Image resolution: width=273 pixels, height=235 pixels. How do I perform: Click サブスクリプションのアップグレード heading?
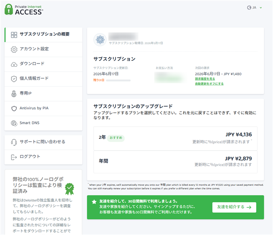pos(133,106)
